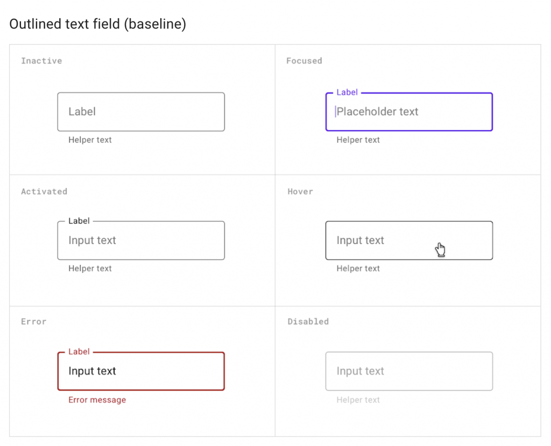Click the purple floating Label on Focused field
The height and width of the screenshot is (446, 551).
[x=347, y=92]
